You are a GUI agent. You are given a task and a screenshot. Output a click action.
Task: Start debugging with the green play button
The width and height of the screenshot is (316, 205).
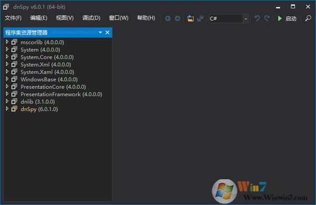coord(280,18)
